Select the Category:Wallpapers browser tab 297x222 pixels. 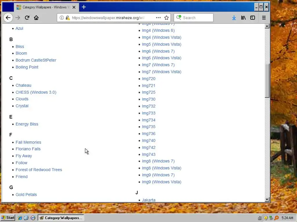tap(46, 7)
